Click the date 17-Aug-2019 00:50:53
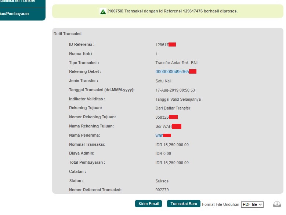 click(175, 90)
